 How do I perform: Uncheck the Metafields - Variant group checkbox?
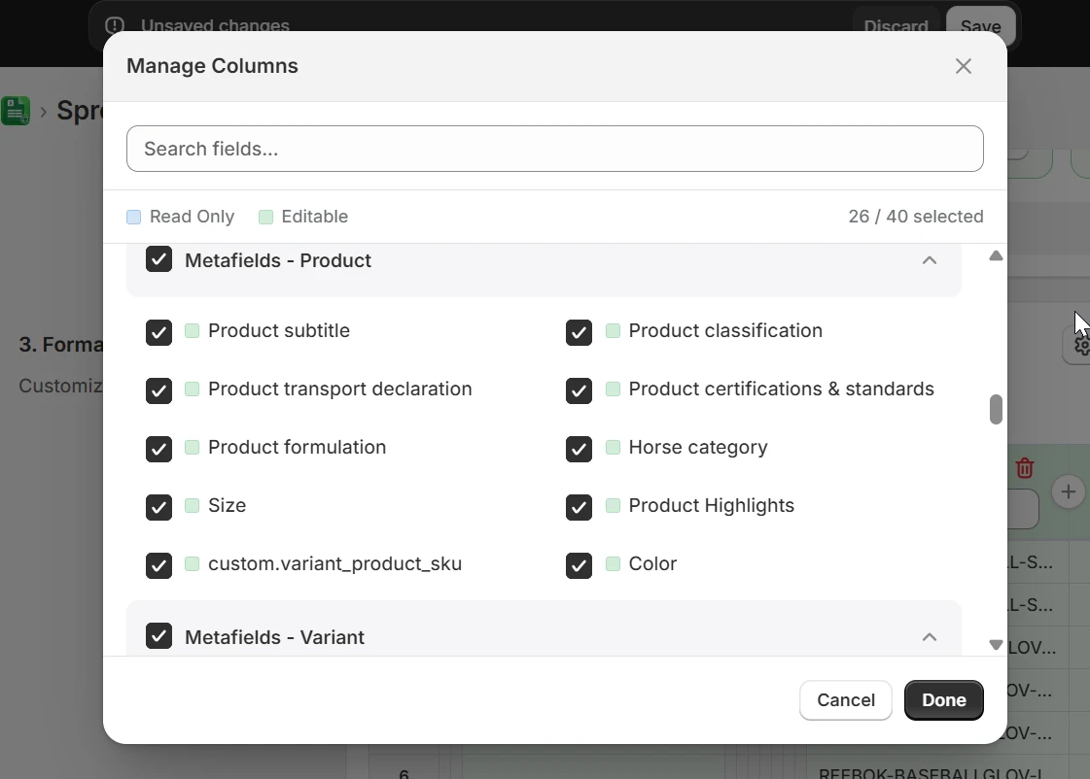tap(158, 636)
